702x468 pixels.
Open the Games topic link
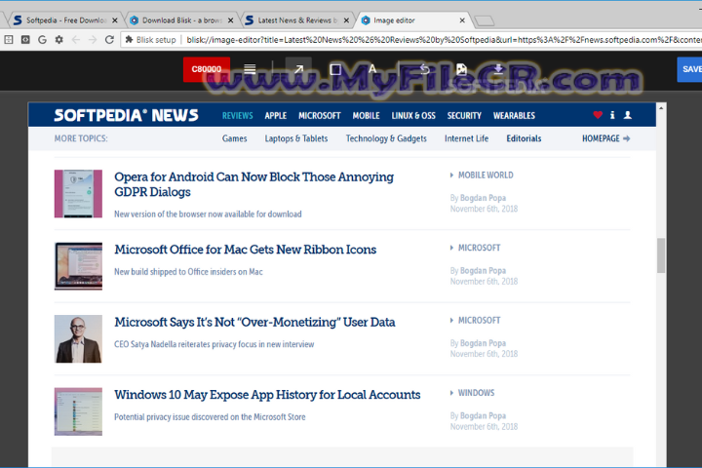pyautogui.click(x=234, y=138)
